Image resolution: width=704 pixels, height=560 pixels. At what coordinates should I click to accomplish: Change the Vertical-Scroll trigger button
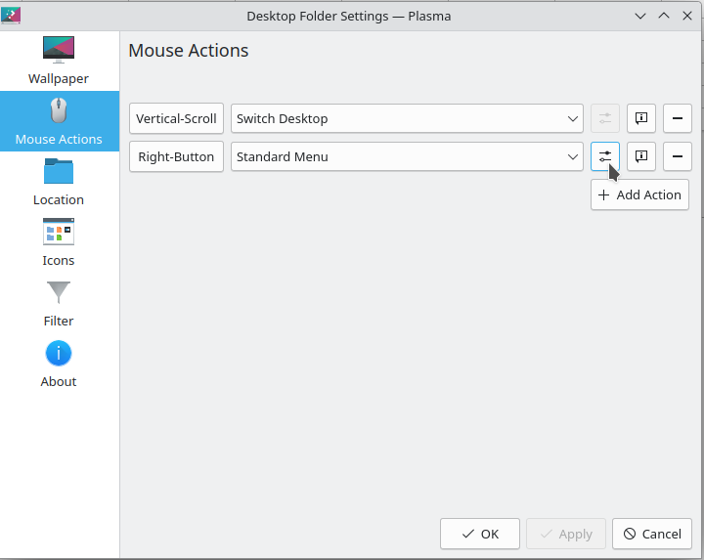[176, 118]
